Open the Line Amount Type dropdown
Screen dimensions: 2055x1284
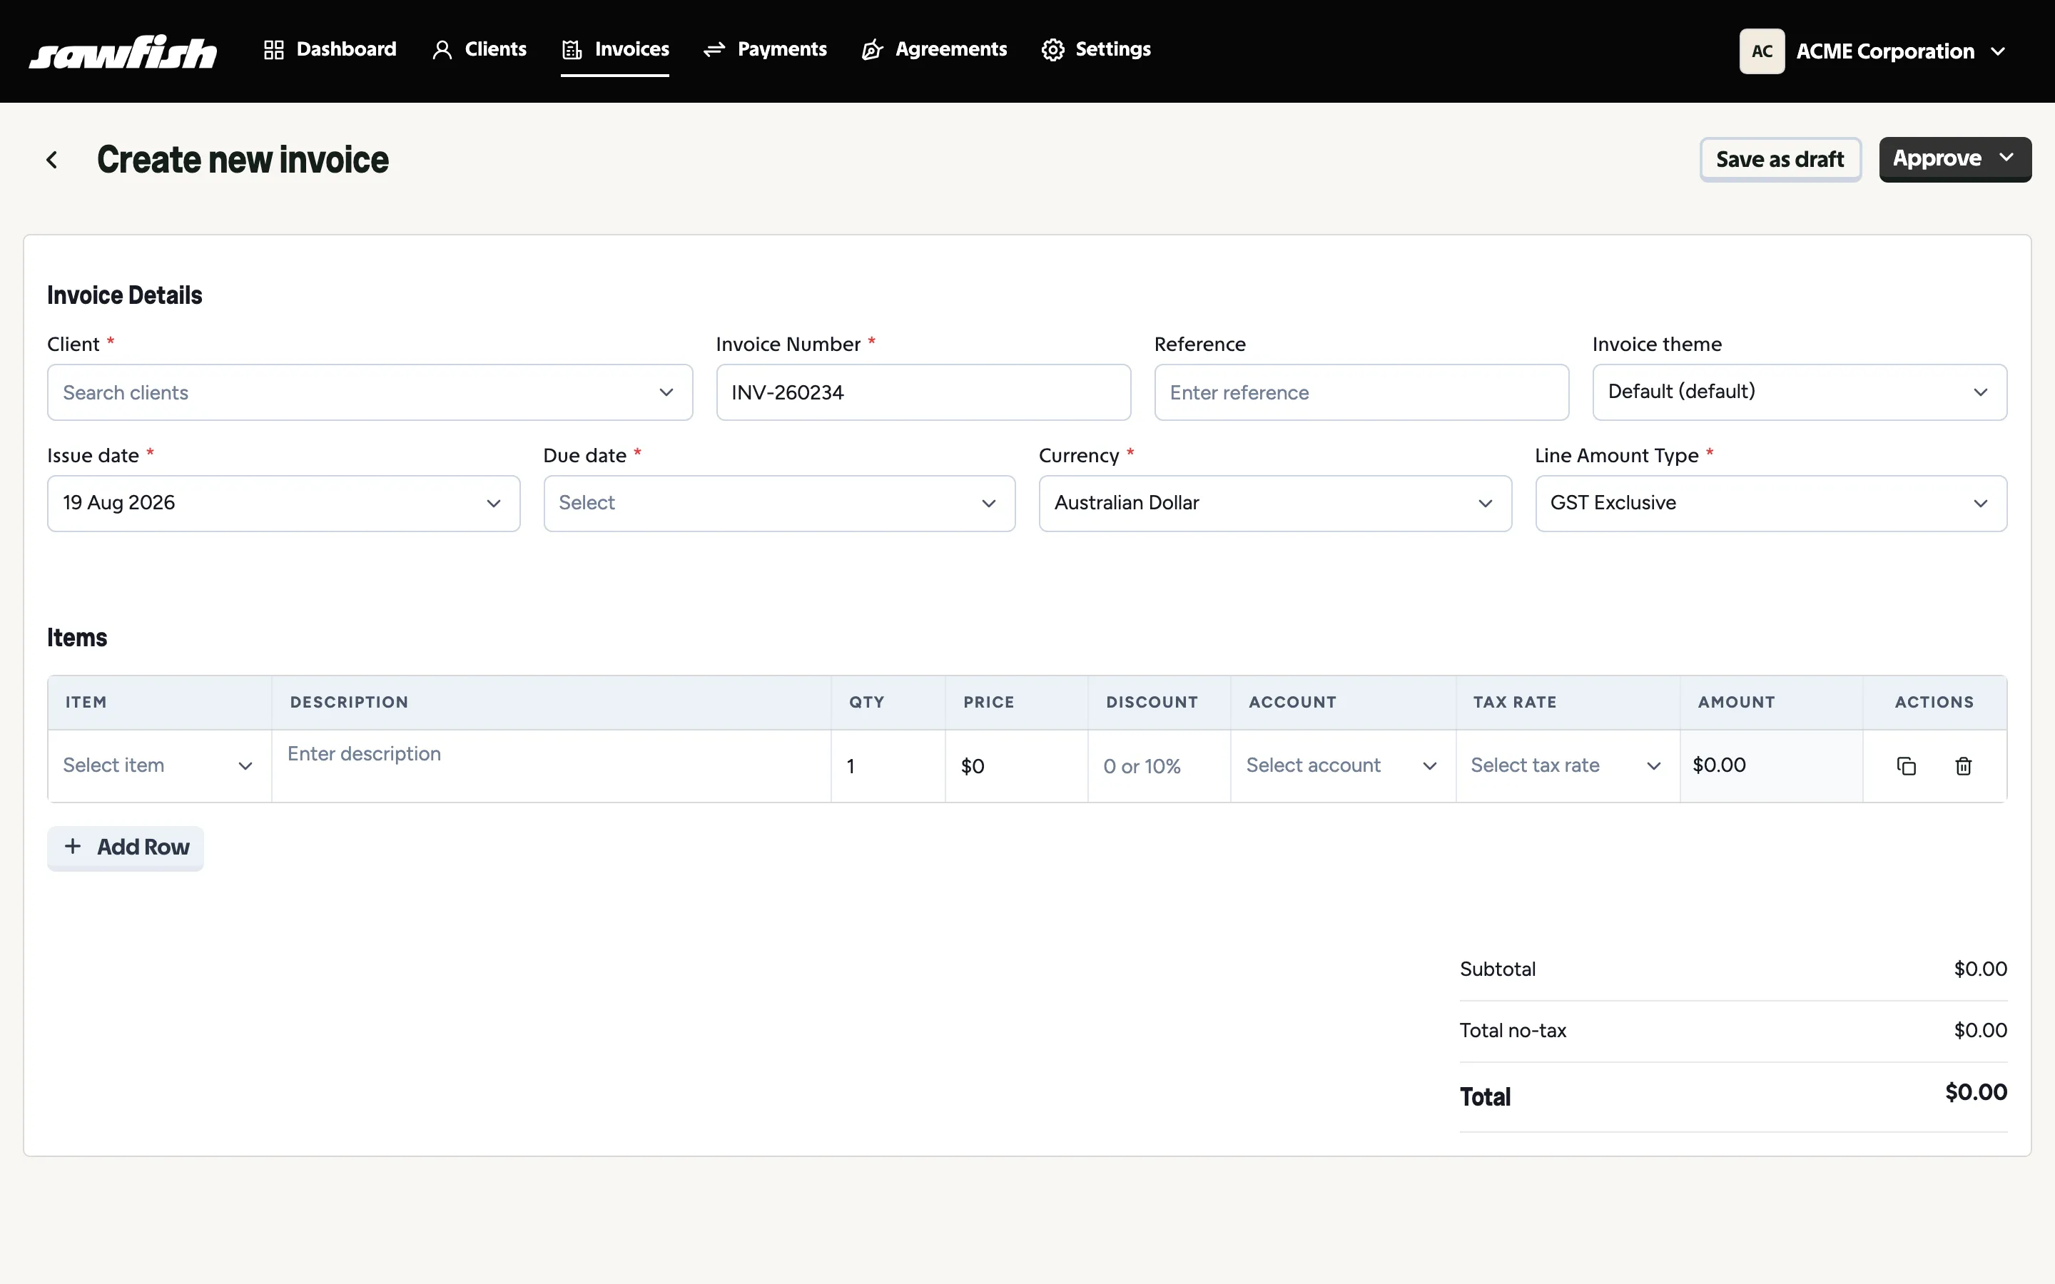click(1772, 504)
